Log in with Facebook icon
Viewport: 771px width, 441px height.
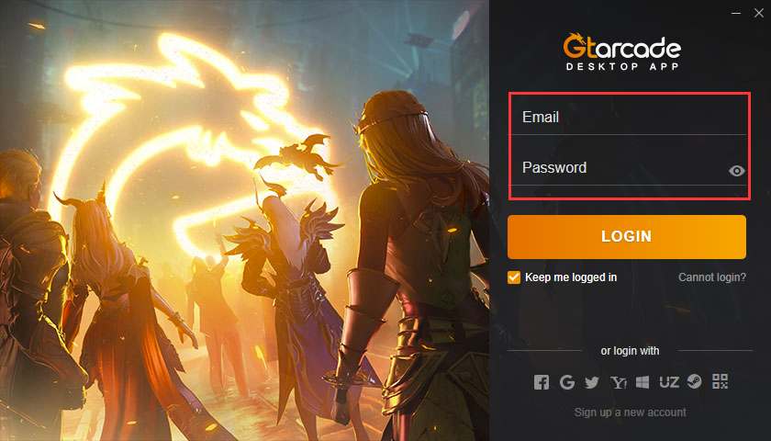tap(542, 382)
